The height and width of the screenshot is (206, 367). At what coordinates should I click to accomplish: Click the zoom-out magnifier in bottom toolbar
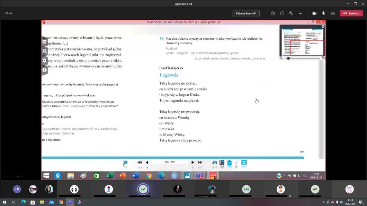[125, 162]
